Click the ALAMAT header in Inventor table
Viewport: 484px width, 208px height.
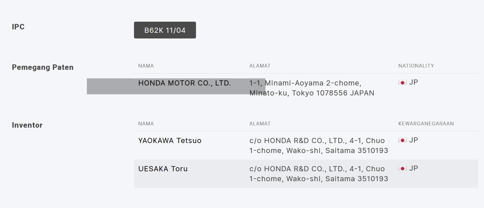coord(260,124)
